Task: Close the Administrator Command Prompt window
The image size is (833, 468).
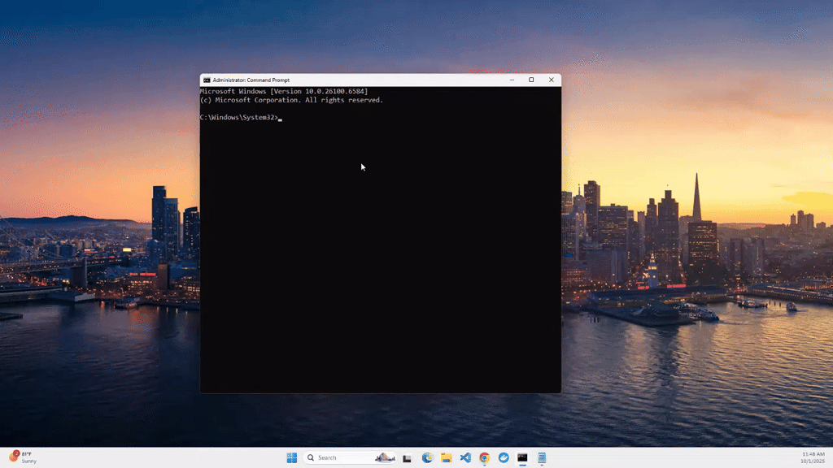Action: click(x=551, y=80)
